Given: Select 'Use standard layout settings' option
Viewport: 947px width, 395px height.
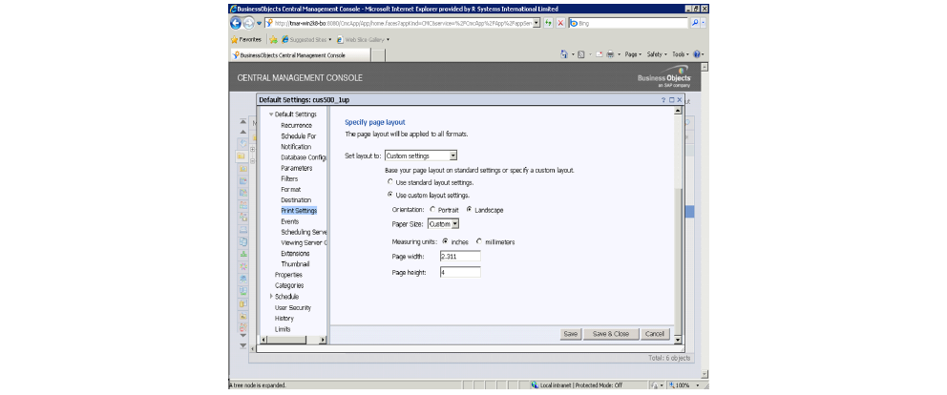Looking at the screenshot, I should [x=389, y=181].
